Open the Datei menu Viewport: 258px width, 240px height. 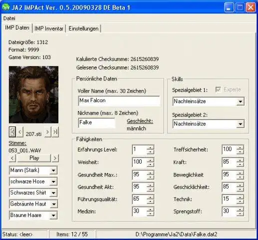pos(9,18)
